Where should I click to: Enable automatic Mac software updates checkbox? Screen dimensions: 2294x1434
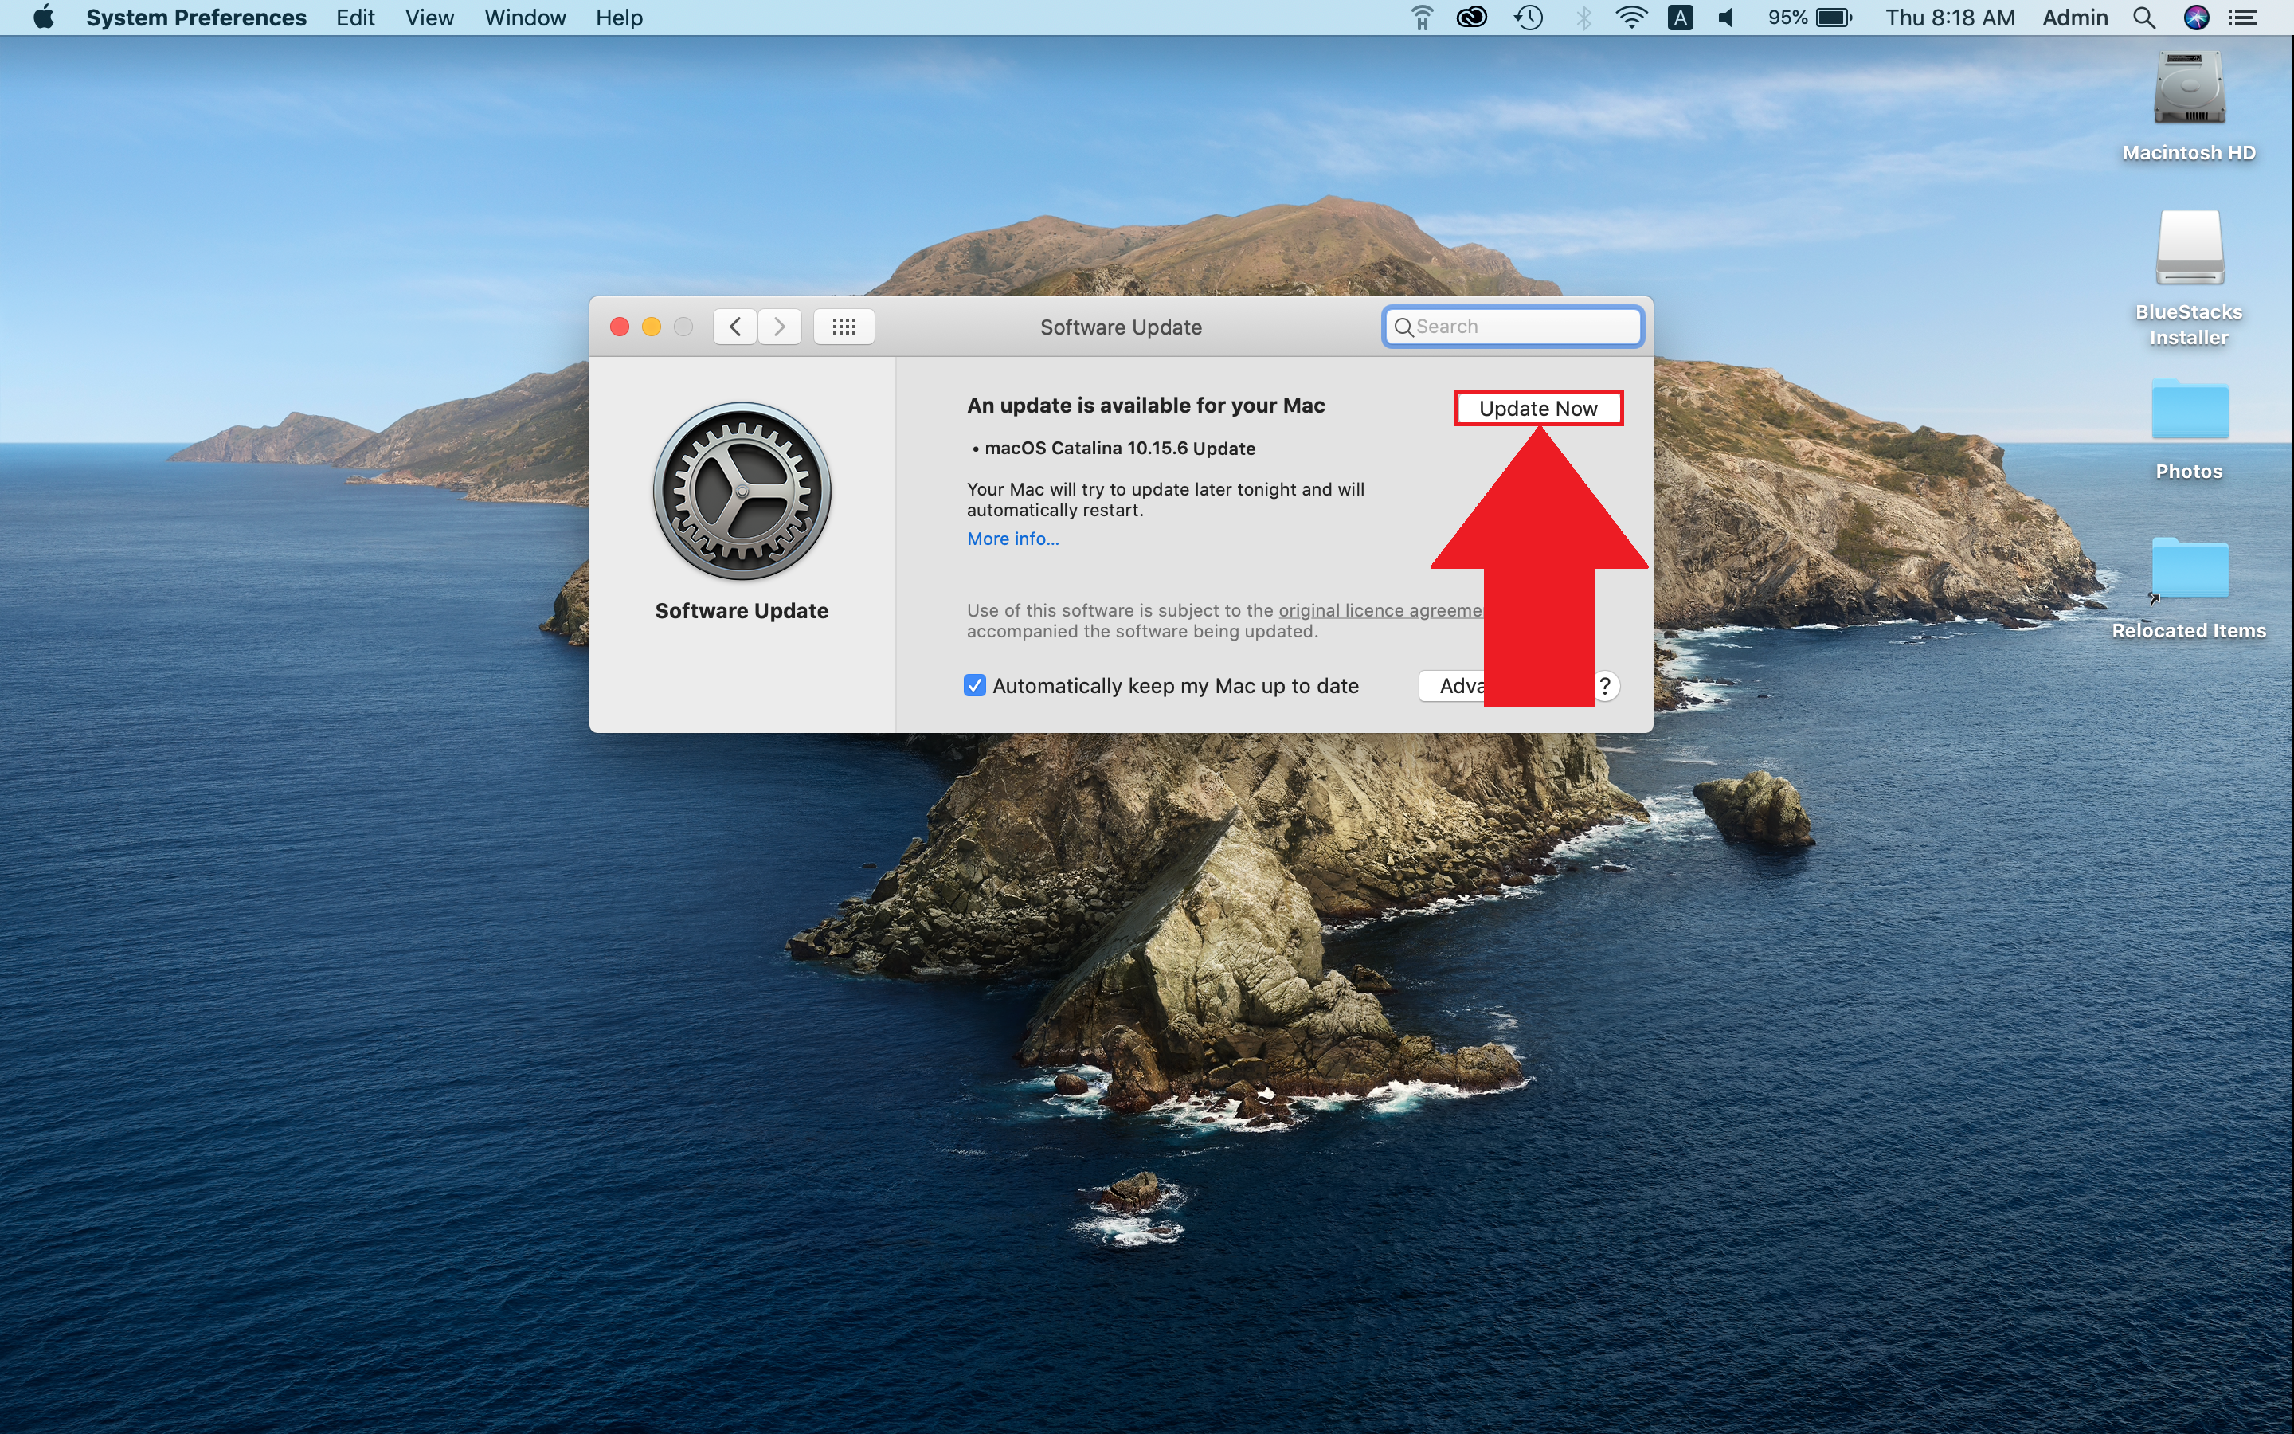974,684
